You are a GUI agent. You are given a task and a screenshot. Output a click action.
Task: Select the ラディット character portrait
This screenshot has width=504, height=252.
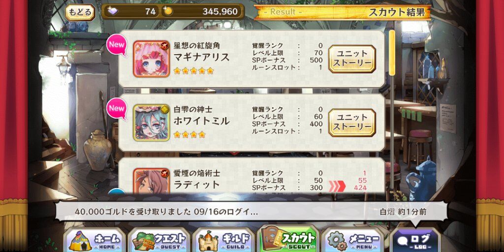[x=152, y=181]
